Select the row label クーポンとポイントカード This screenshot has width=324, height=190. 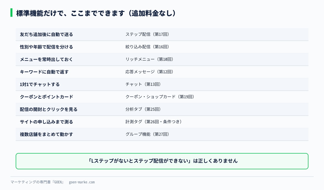(47, 97)
